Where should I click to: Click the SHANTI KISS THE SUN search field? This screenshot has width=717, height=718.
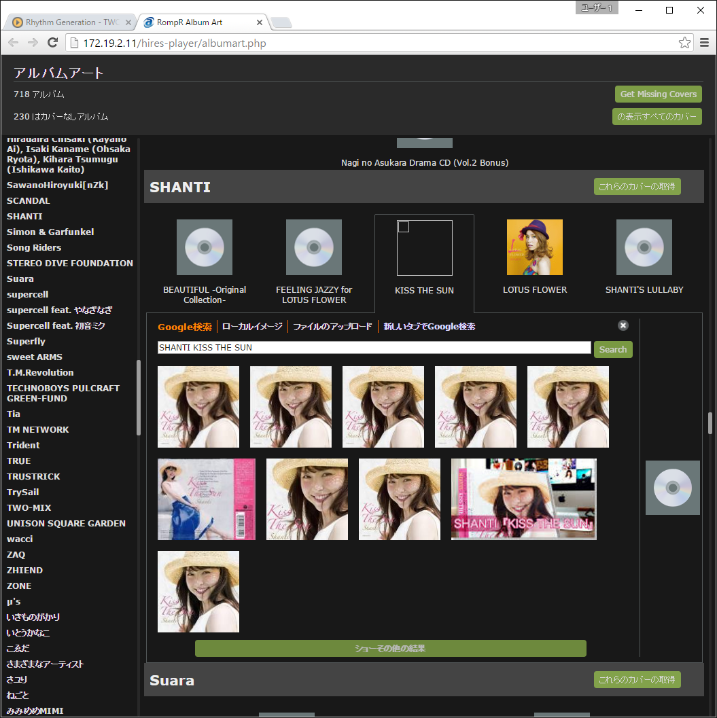click(374, 348)
